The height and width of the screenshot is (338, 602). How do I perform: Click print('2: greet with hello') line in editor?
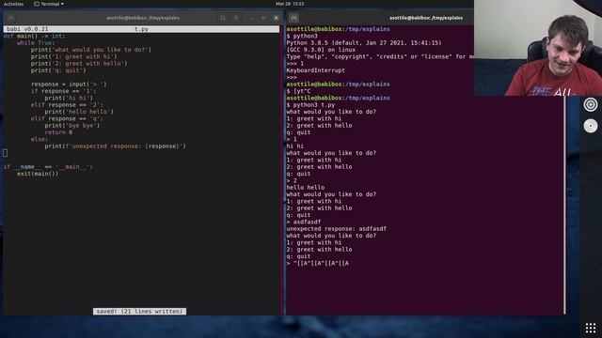point(79,64)
